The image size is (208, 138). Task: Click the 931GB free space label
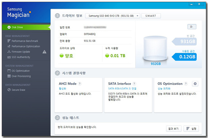184,42
